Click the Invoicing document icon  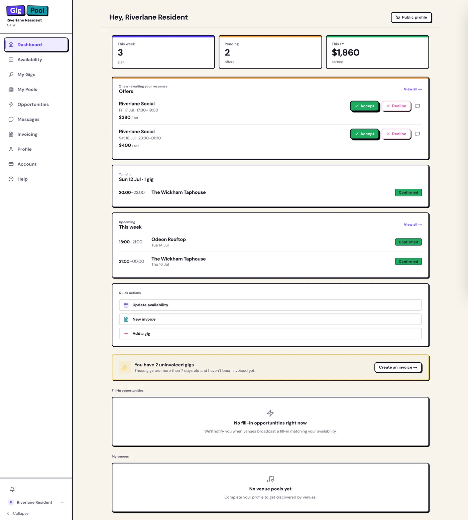(11, 134)
